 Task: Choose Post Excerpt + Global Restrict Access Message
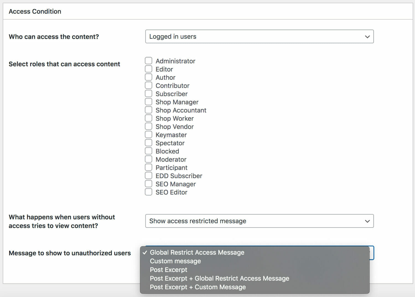[x=255, y=279]
